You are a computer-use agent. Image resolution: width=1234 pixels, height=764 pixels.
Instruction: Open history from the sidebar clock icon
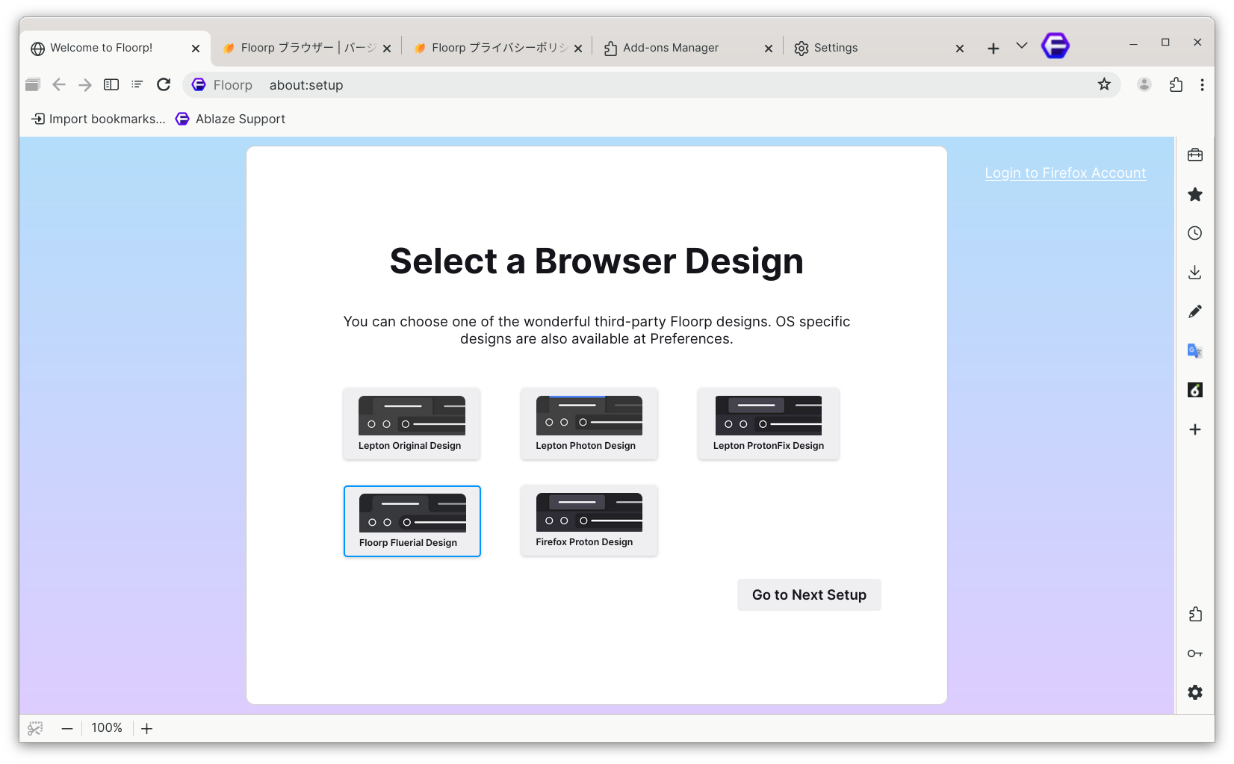1195,232
